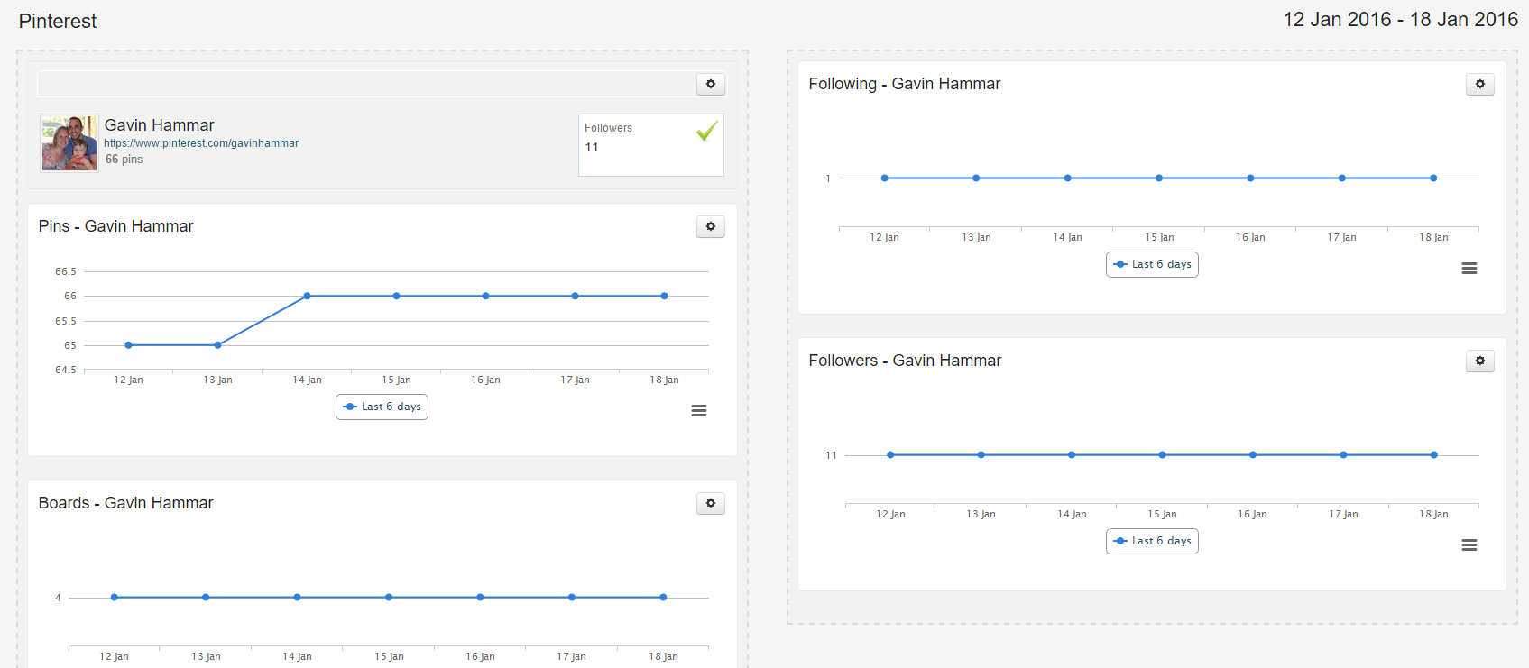Open gear settings on Following chart

pyautogui.click(x=1480, y=84)
